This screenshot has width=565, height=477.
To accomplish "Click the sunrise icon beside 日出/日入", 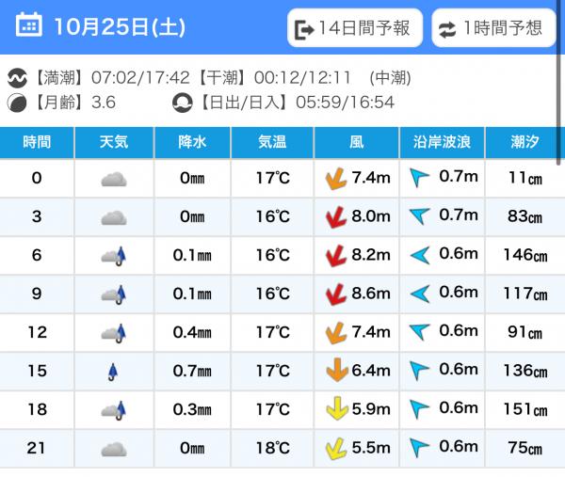I will [x=182, y=102].
